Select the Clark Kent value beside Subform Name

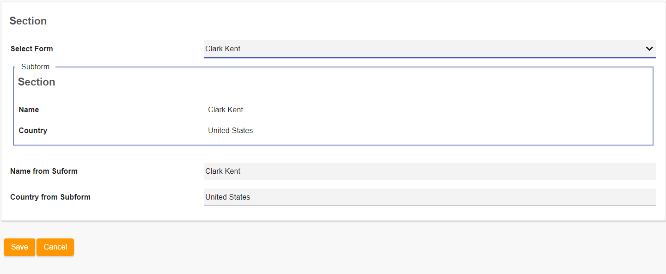tap(226, 110)
